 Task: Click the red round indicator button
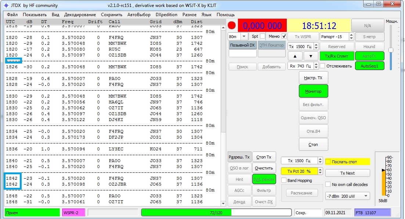[232, 25]
